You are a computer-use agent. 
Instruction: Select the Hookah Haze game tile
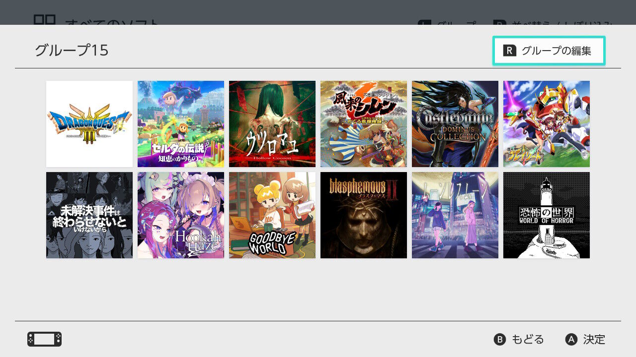point(181,215)
